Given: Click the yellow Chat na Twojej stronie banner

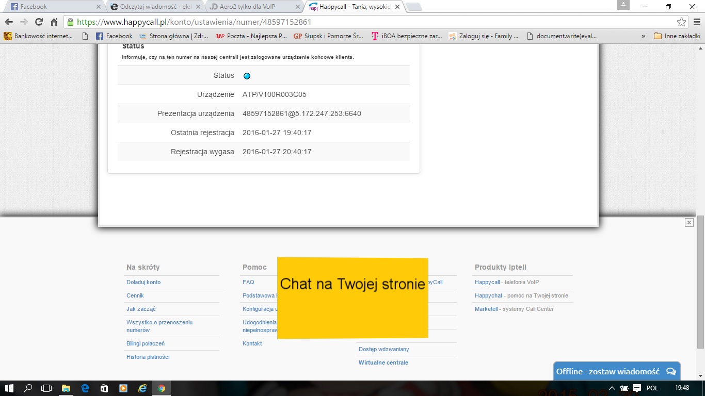Looking at the screenshot, I should coord(352,298).
